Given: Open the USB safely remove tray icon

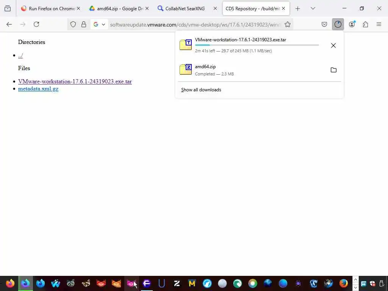Looking at the screenshot, I should 382,283.
